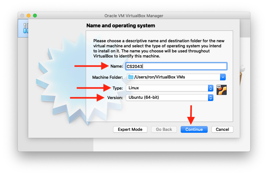This screenshot has width=268, height=175.
Task: Click the Linux 64-bit OS logo icon
Action: click(x=221, y=90)
